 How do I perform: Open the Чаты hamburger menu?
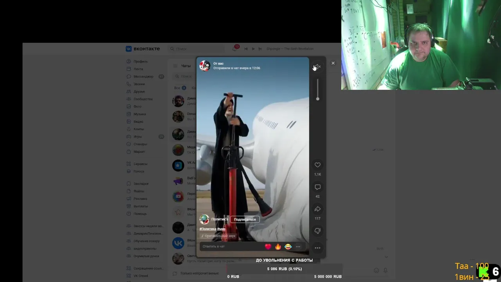coord(175,66)
